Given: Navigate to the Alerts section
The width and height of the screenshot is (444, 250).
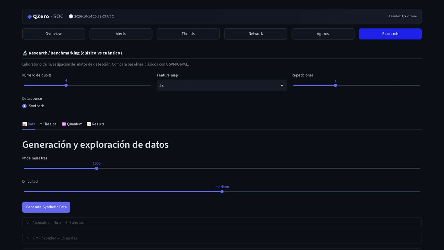Looking at the screenshot, I should (x=121, y=34).
